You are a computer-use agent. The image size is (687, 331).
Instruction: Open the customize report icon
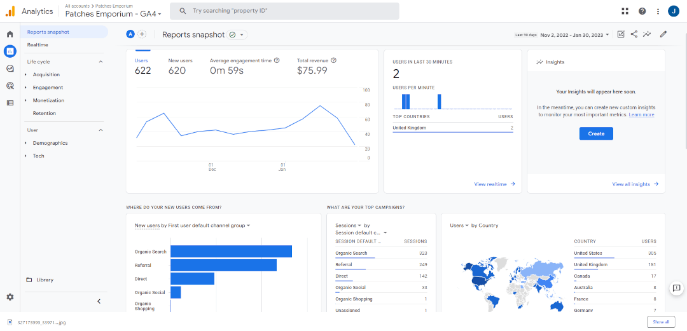coord(620,34)
